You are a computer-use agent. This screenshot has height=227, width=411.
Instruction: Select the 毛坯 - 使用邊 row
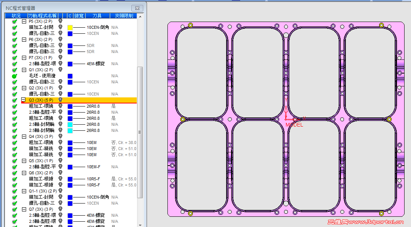click(x=42, y=76)
